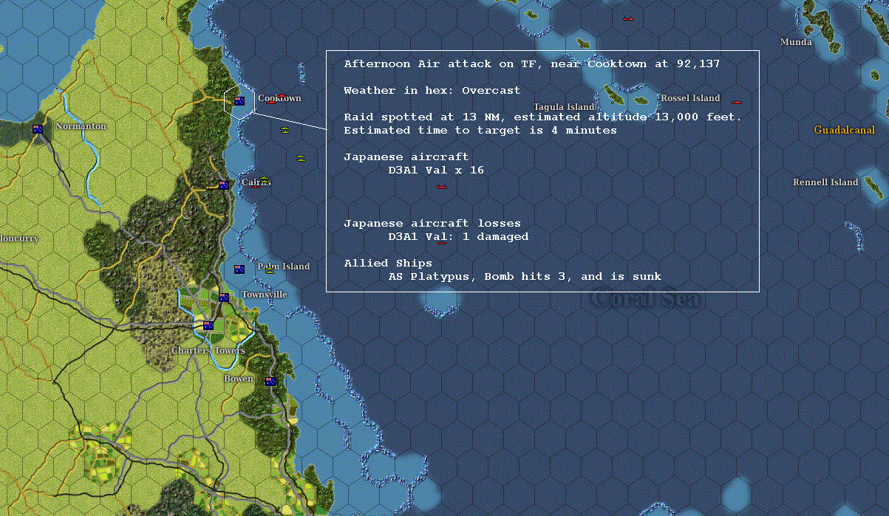Click the Munda map label
This screenshot has width=889, height=516.
point(797,42)
